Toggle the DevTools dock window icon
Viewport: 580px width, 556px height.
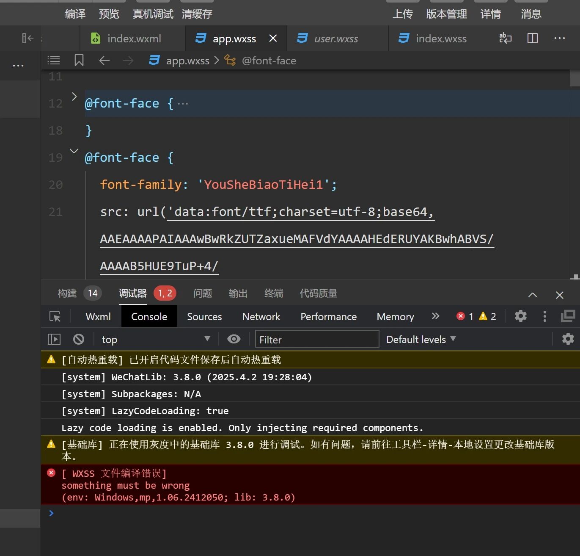pyautogui.click(x=568, y=316)
